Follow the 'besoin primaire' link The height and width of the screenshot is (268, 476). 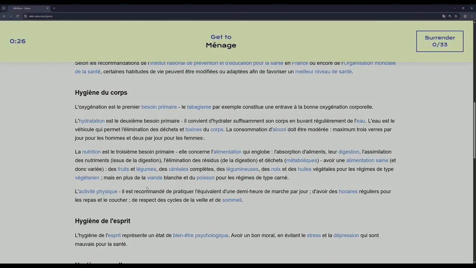pyautogui.click(x=159, y=107)
